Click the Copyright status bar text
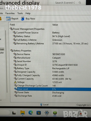Screen dimensions: 91x121 84,105
